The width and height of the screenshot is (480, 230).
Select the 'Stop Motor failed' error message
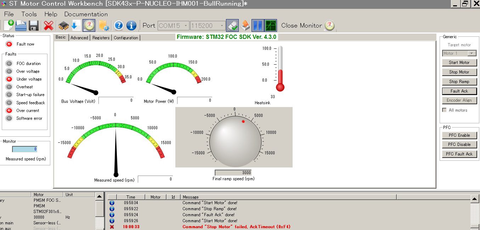pos(237,227)
